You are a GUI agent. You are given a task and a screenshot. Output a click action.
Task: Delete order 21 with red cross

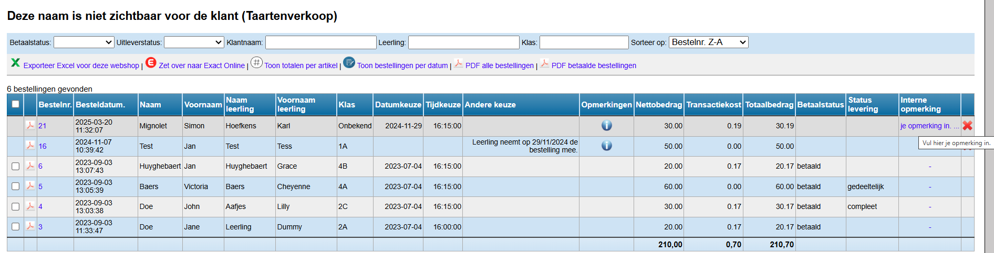(x=967, y=126)
